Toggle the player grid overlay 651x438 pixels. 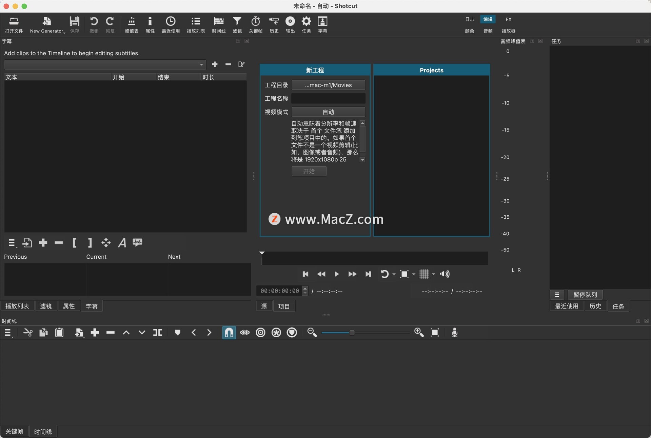click(424, 274)
